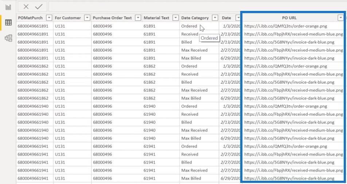
Task: Commit the formula with the checkmark icon
Action: (x=39, y=7)
